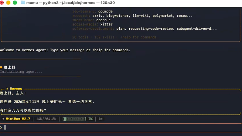242x136 pixels.
Task: Click the orange dot before 晚上好
Action: 1,67
